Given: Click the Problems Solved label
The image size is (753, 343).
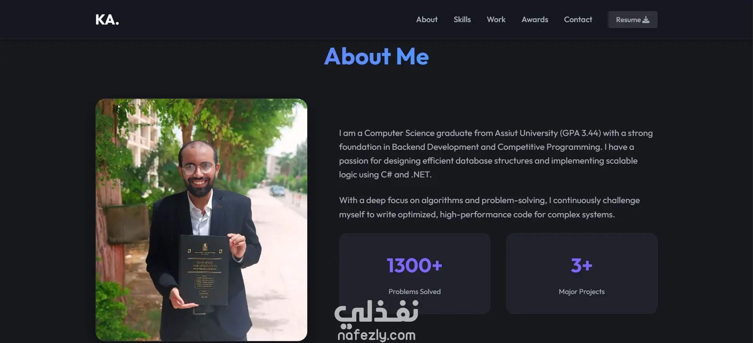Looking at the screenshot, I should point(415,292).
